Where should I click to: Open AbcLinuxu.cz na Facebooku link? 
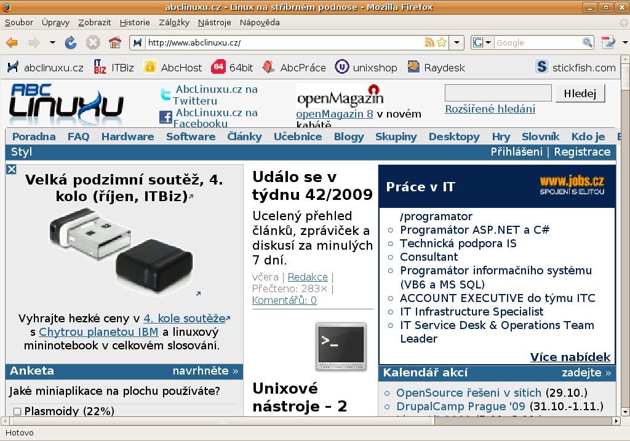tap(215, 118)
